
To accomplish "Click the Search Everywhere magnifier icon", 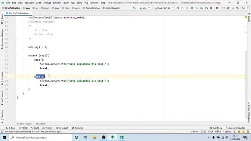I will point(244,8).
